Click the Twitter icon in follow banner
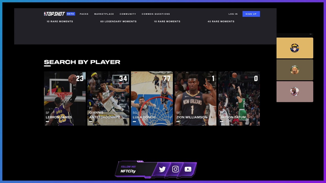 tap(162, 169)
